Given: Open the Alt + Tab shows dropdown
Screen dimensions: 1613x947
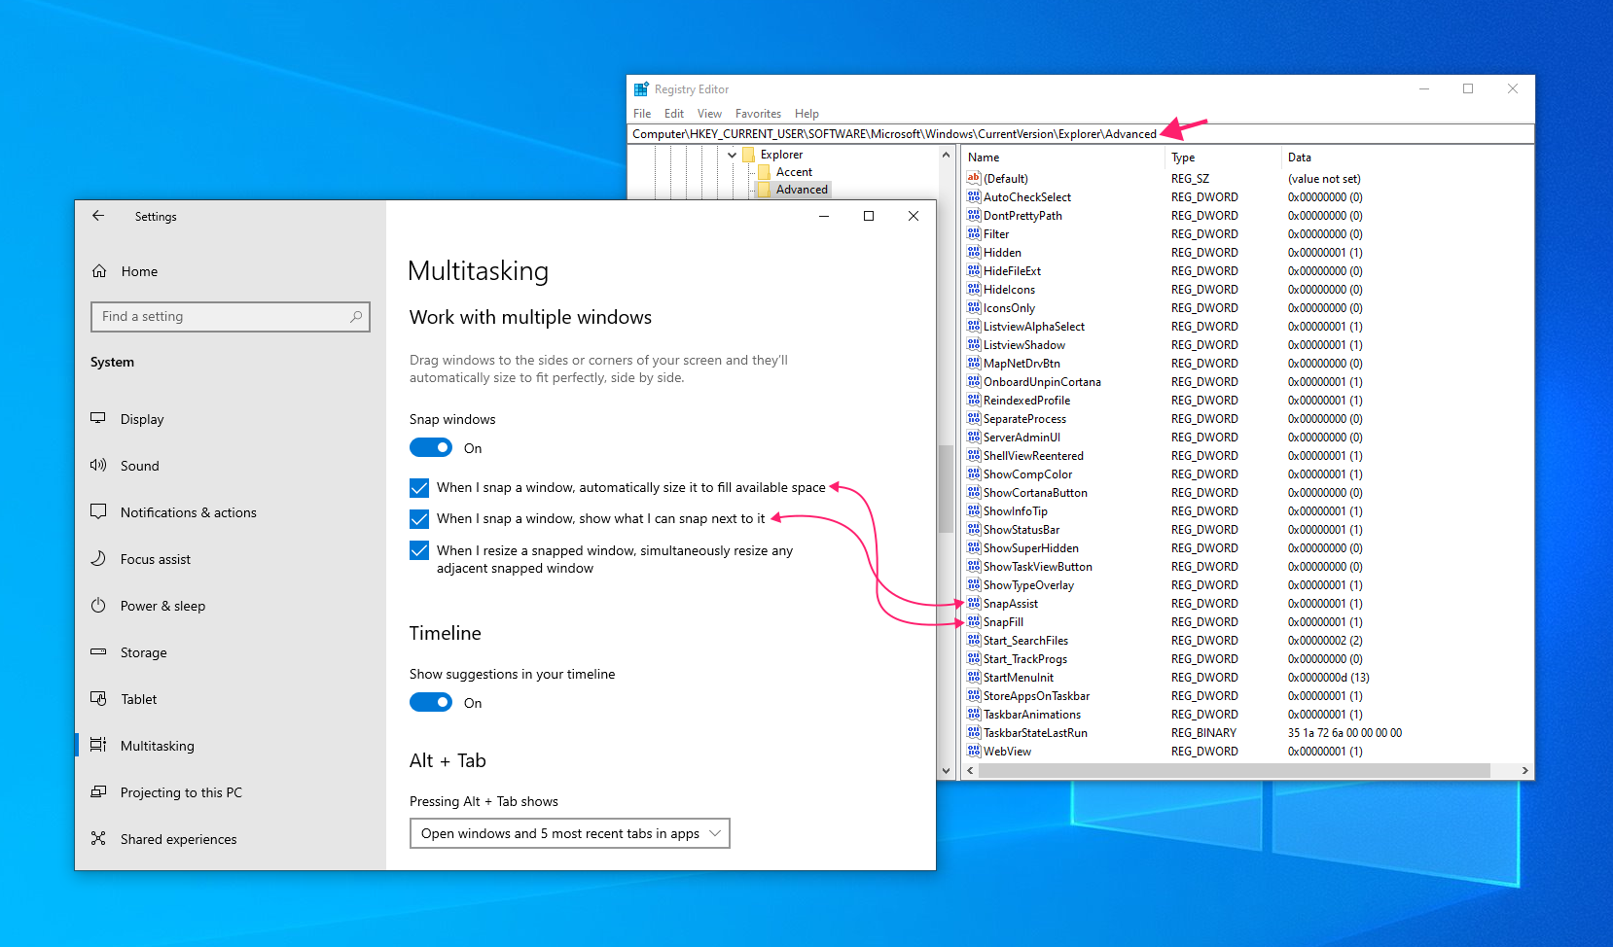Looking at the screenshot, I should tap(570, 833).
